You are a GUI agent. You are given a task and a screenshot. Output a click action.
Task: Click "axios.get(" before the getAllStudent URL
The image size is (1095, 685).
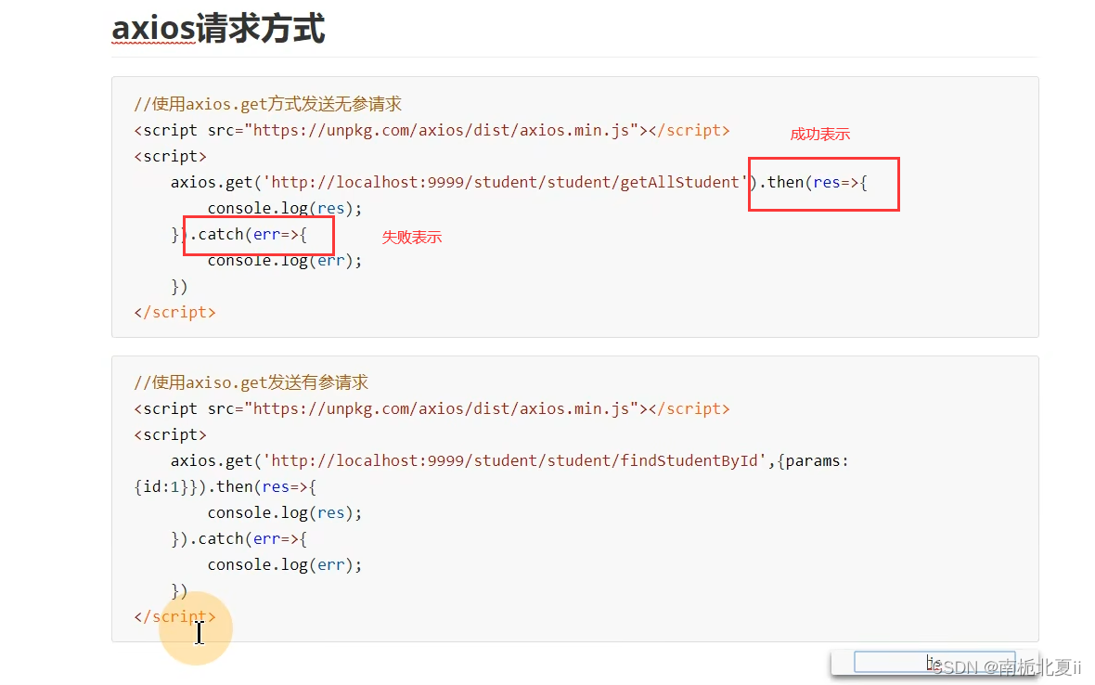pyautogui.click(x=216, y=183)
